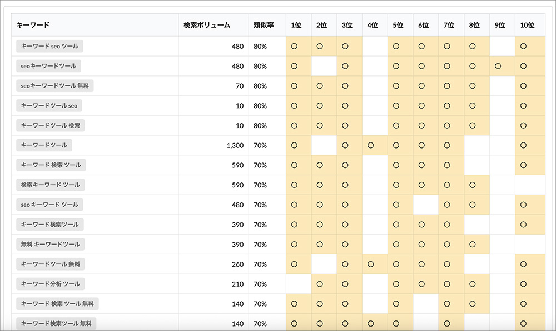
Task: Click the 'キーワードツール seo' keyword tag
Action: (49, 106)
